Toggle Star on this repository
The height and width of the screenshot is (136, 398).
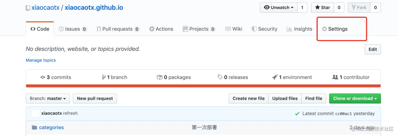[x=322, y=8]
